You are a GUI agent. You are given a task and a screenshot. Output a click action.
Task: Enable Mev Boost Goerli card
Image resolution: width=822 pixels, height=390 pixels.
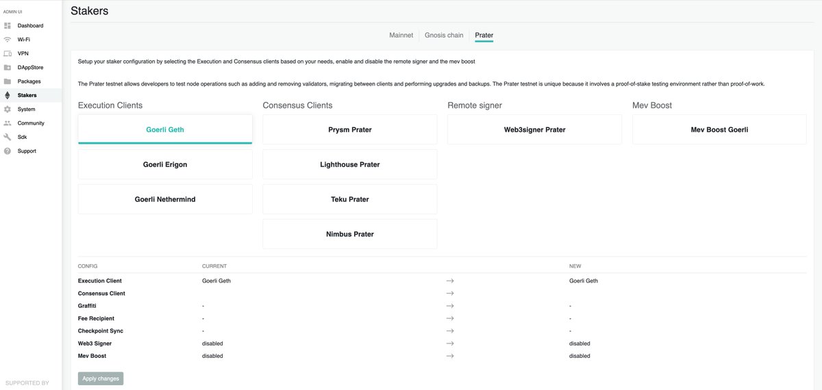coord(719,129)
